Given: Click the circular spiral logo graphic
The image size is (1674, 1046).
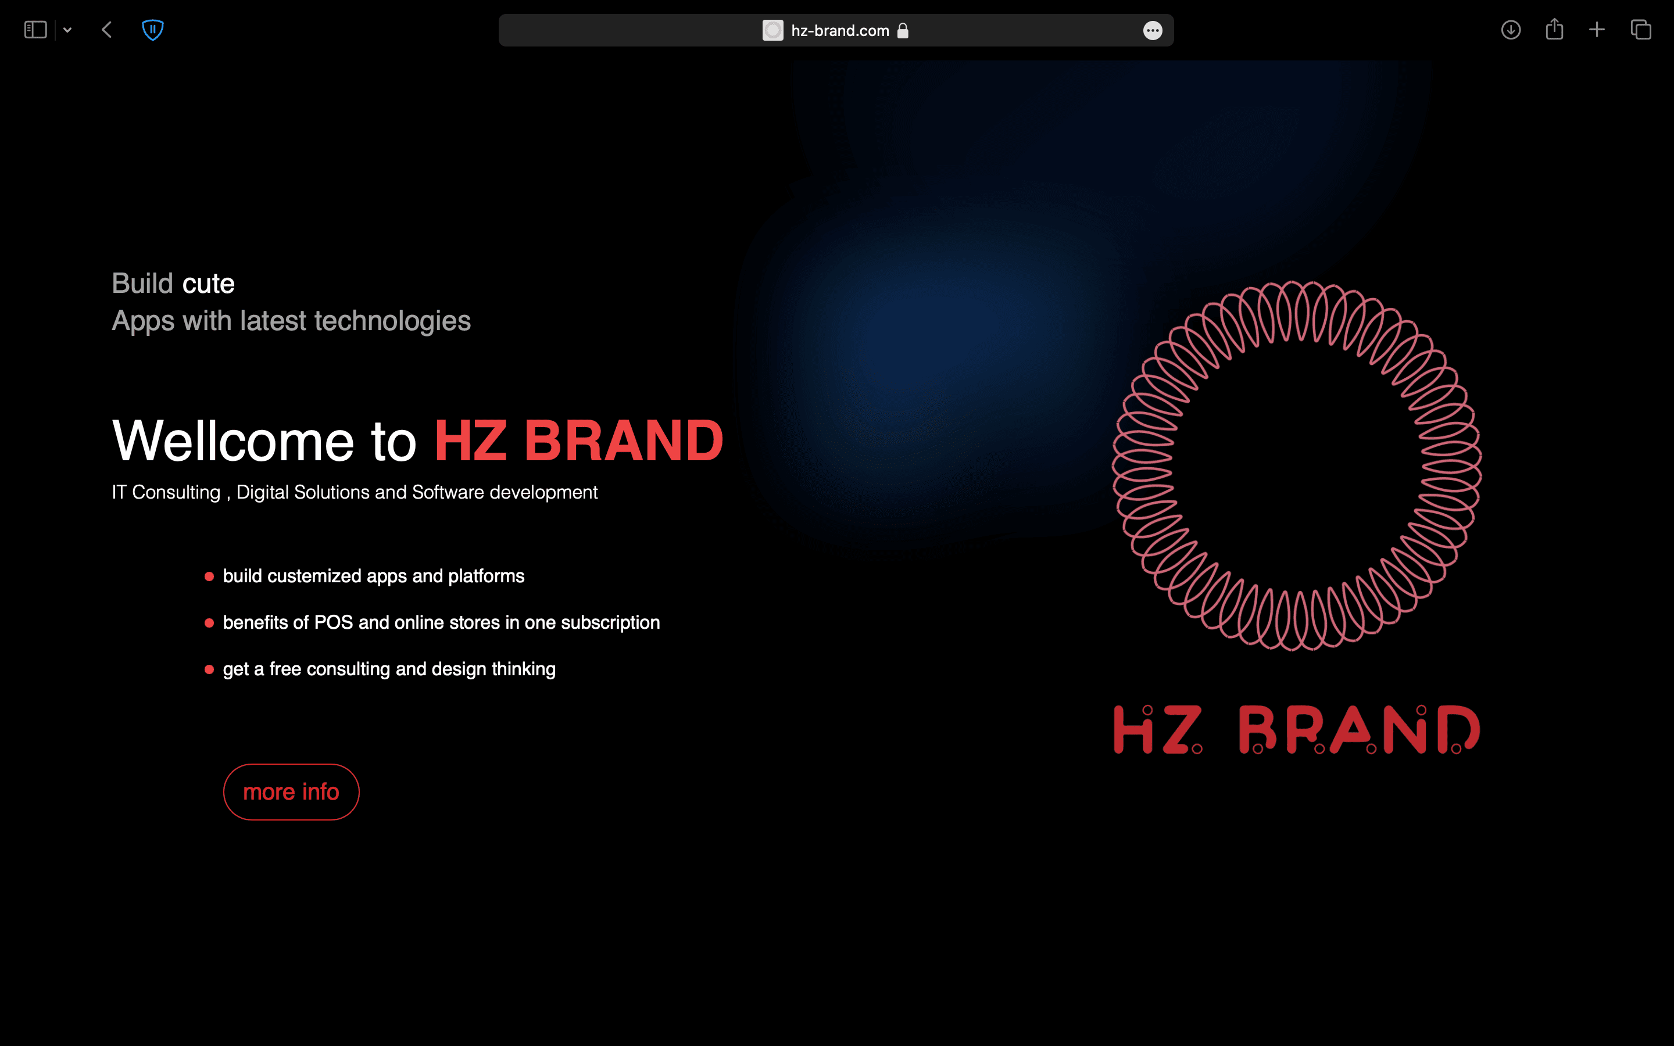Looking at the screenshot, I should click(1296, 465).
